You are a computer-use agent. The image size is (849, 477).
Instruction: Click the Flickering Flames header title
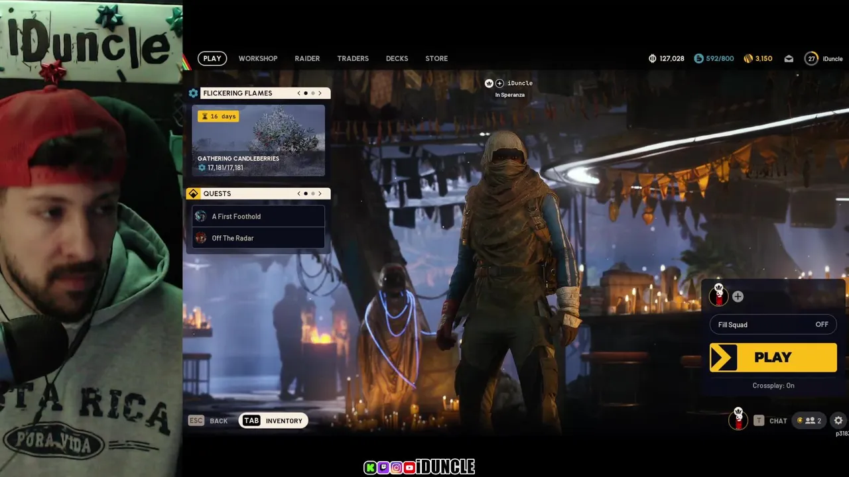237,93
